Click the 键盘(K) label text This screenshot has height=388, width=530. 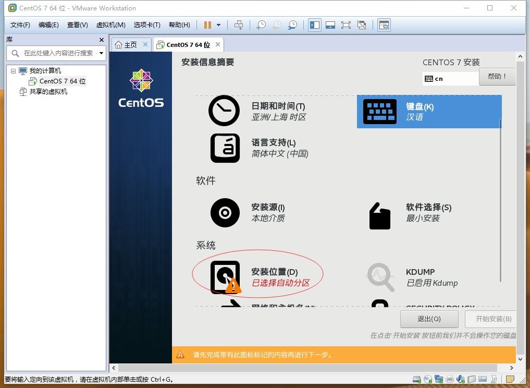pos(420,107)
